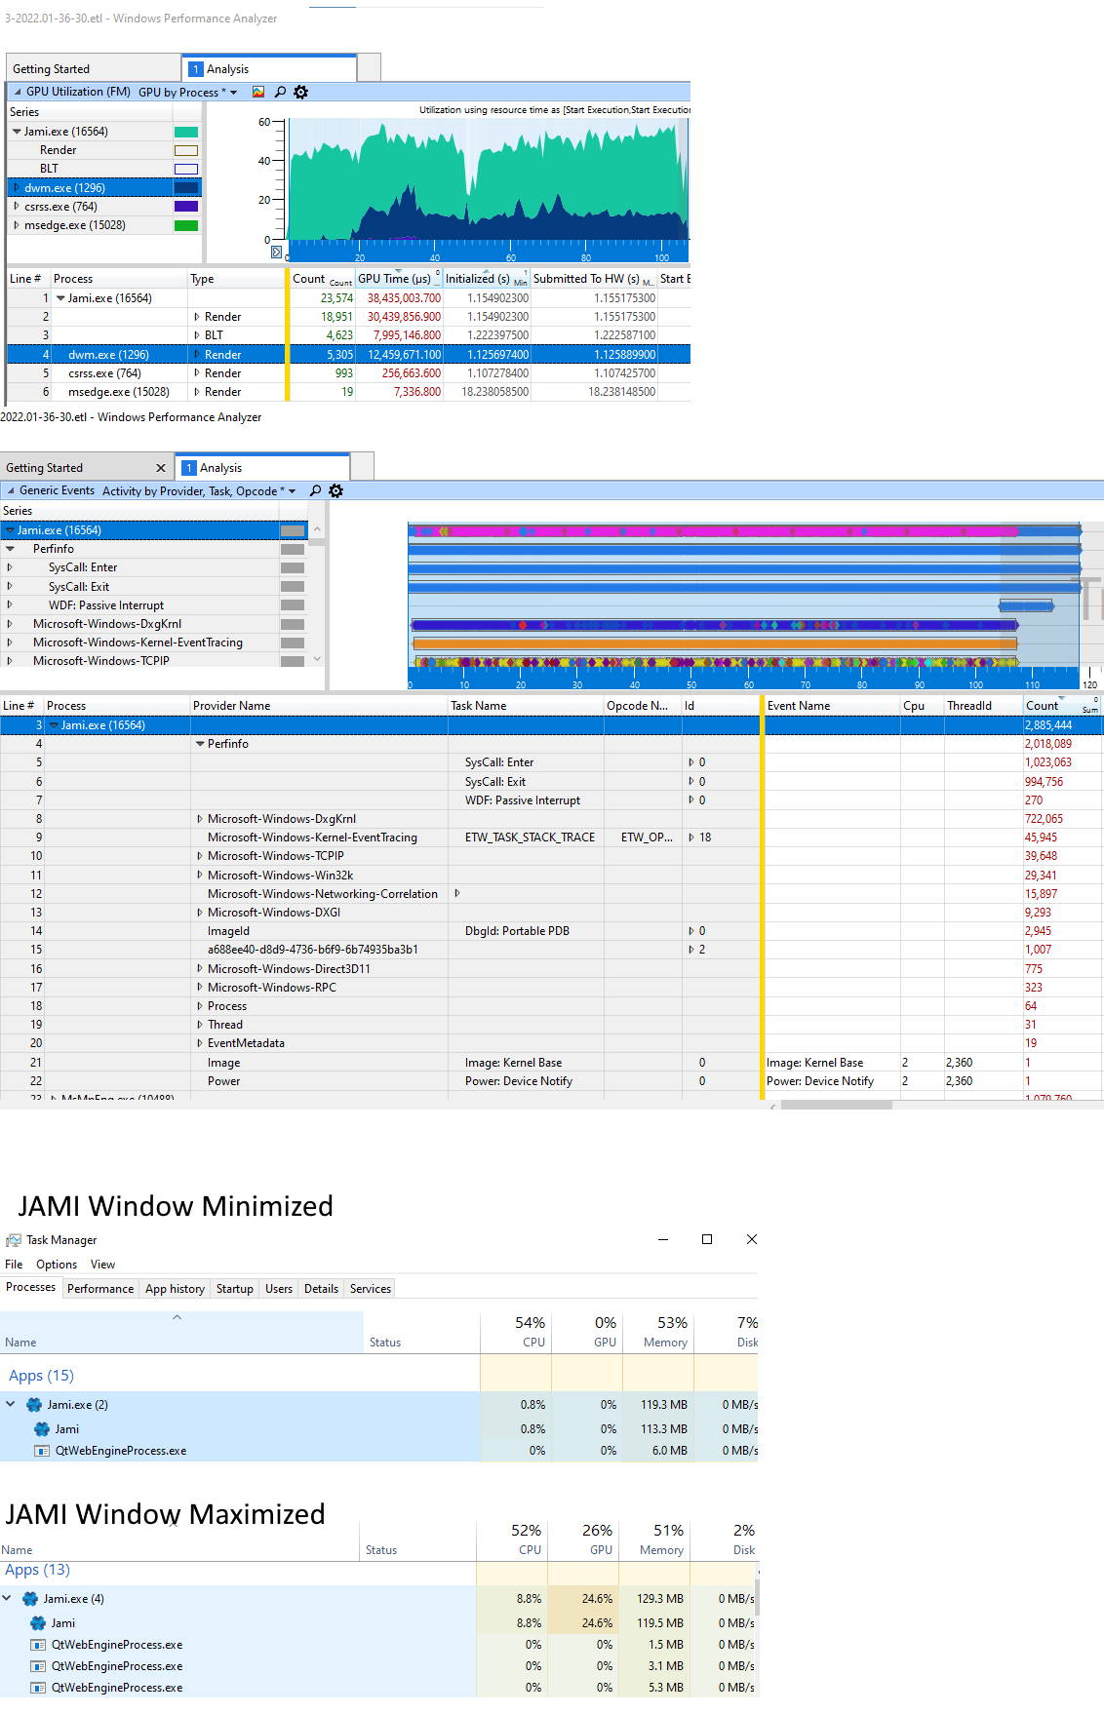The width and height of the screenshot is (1104, 1714).
Task: Click the small arrow button below GPU graph axis
Action: pyautogui.click(x=276, y=252)
